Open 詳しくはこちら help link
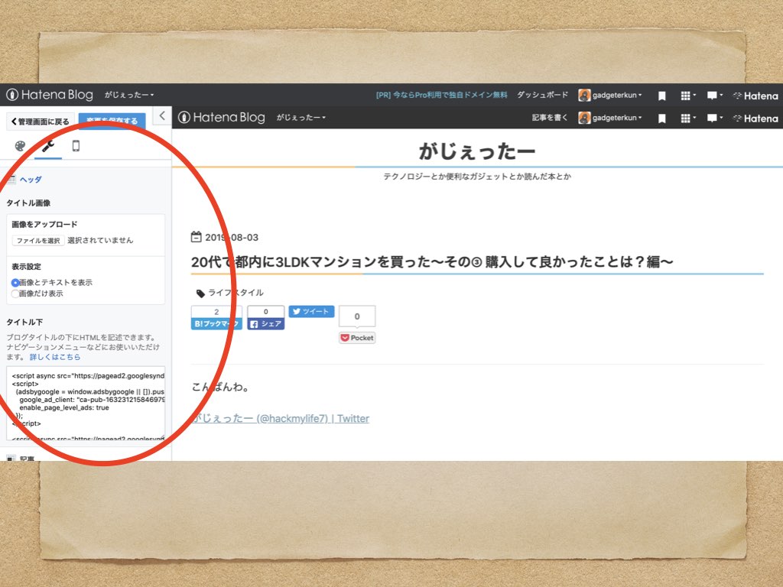Viewport: 783px width, 587px height. click(x=55, y=357)
